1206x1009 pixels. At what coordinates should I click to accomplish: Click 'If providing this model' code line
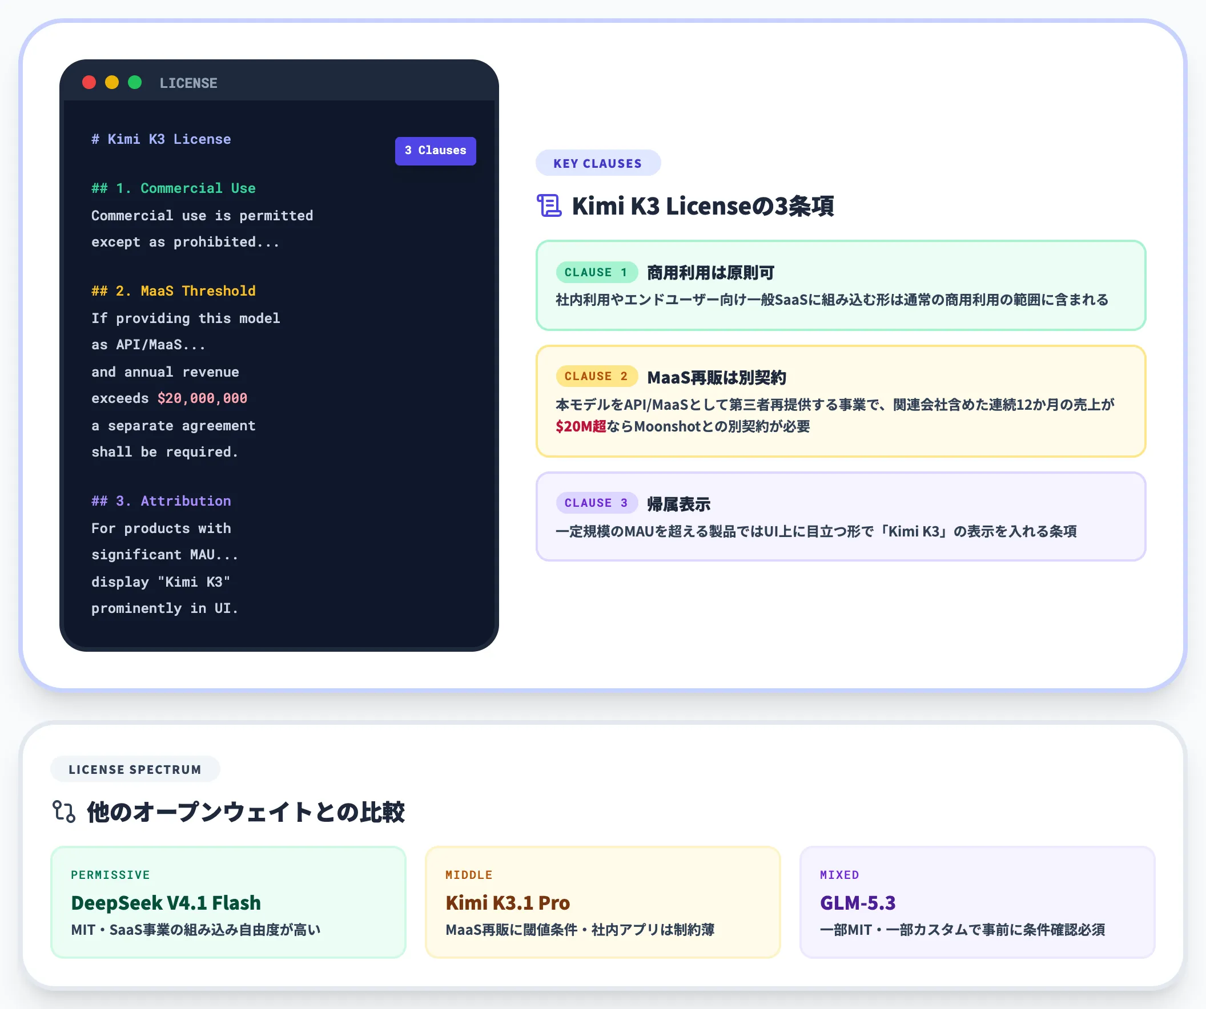coord(186,318)
